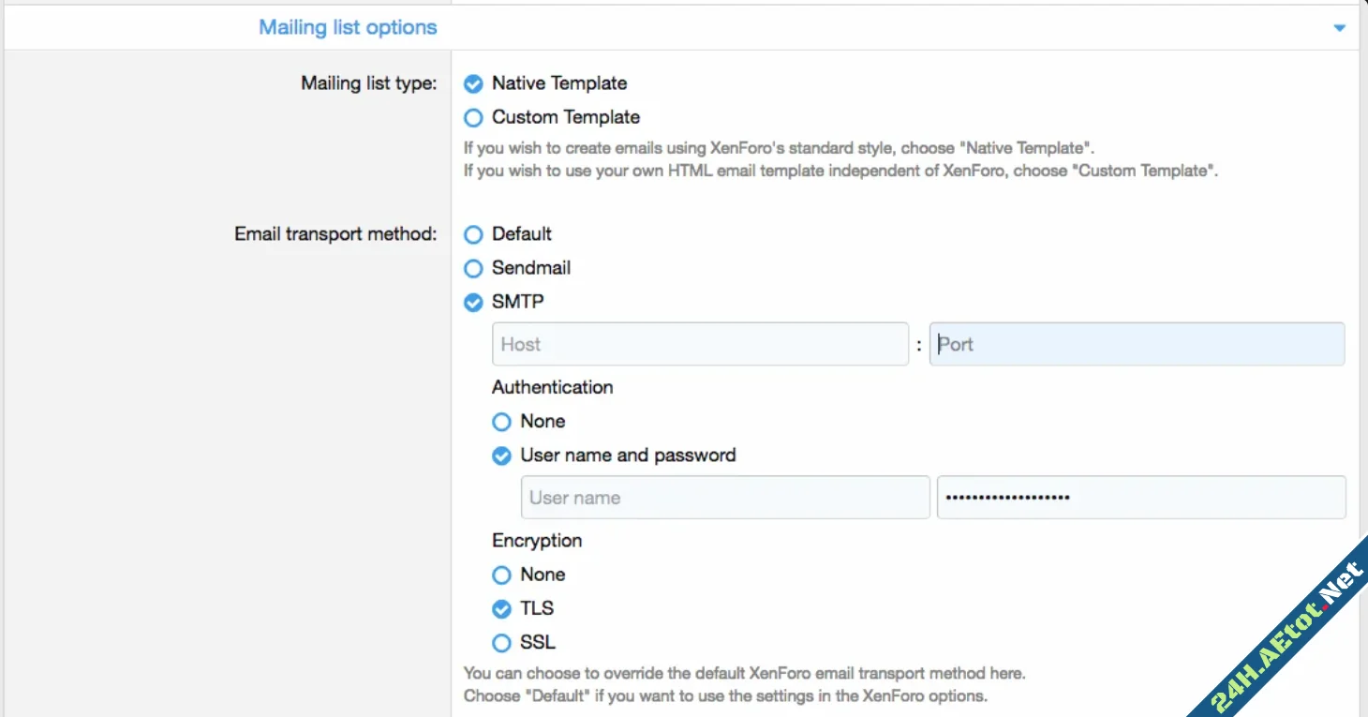Click the User name text field

click(724, 498)
